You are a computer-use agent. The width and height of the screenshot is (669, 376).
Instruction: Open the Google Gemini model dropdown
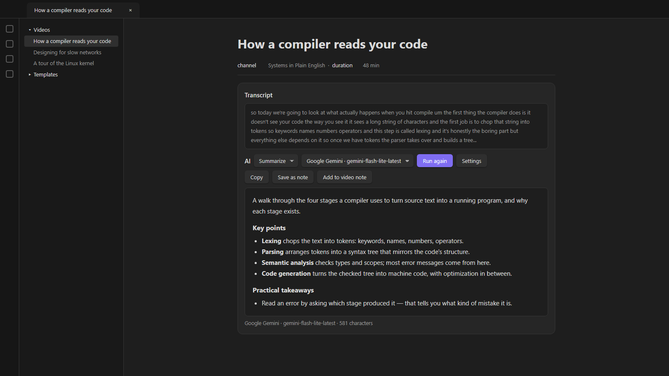pos(357,161)
